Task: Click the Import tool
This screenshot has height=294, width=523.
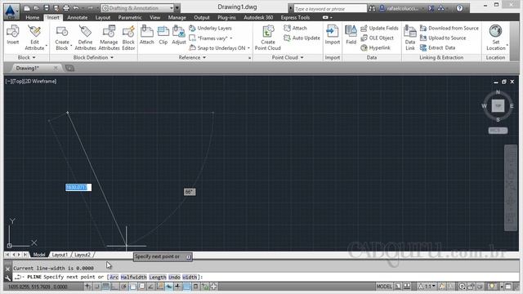Action: [333, 34]
